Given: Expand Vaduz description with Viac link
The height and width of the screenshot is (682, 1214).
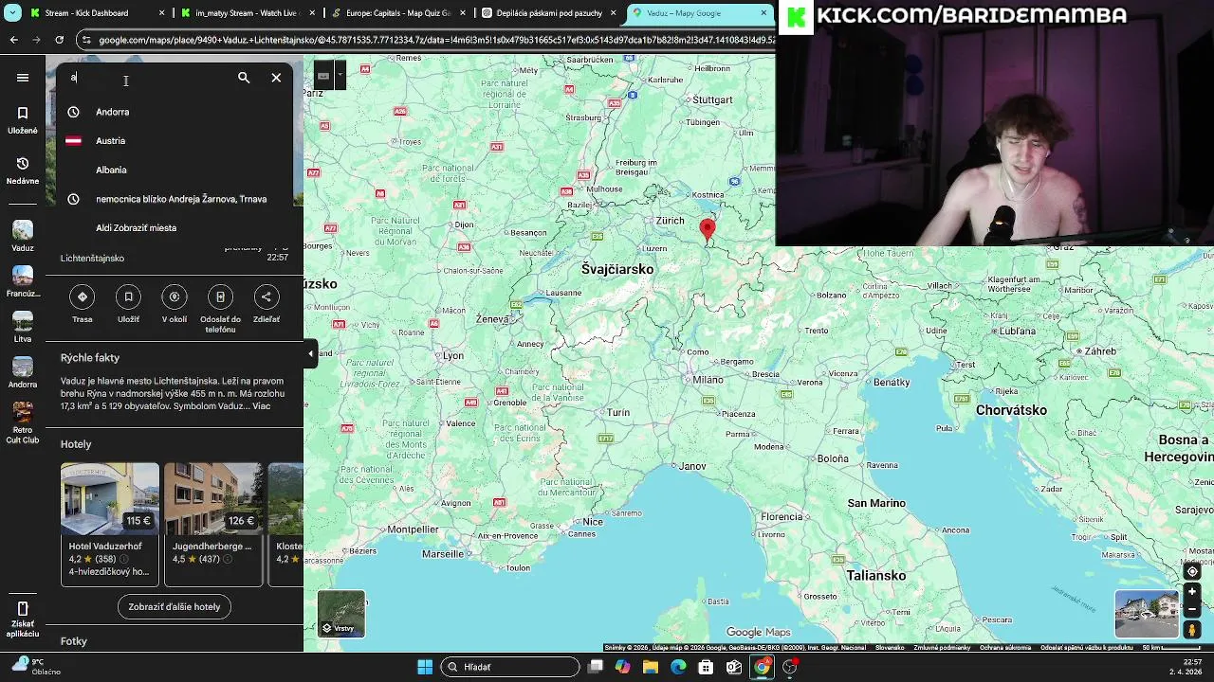Looking at the screenshot, I should coord(262,406).
